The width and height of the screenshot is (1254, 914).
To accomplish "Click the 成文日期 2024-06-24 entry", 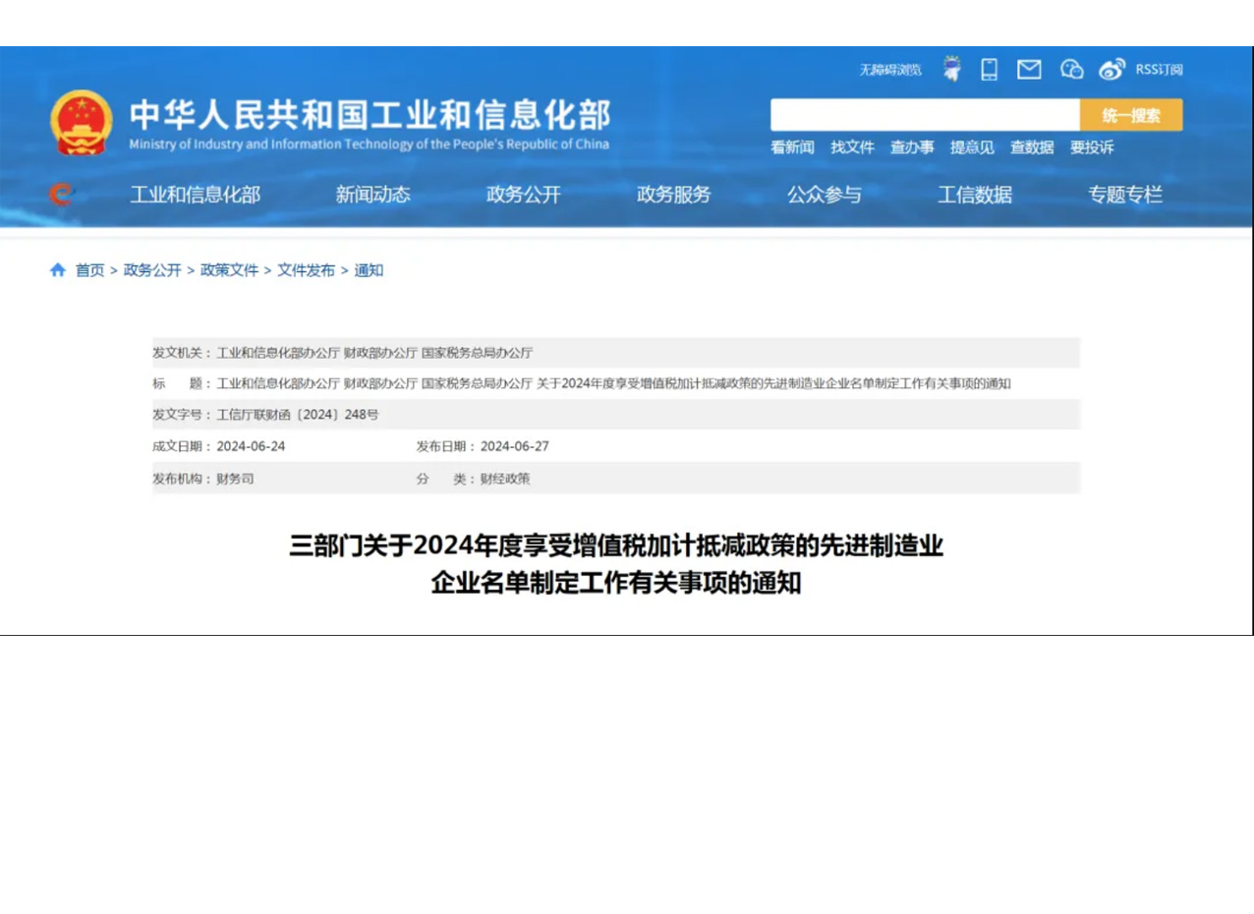I will [219, 446].
